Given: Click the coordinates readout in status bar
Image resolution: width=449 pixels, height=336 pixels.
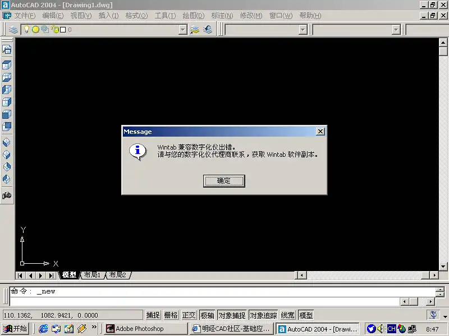Looking at the screenshot, I should (x=72, y=315).
